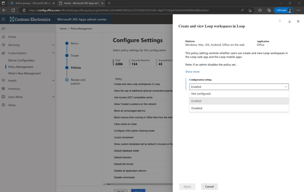Click the horizontal scrollbar under policy list
This screenshot has height=192, width=304.
[139, 184]
